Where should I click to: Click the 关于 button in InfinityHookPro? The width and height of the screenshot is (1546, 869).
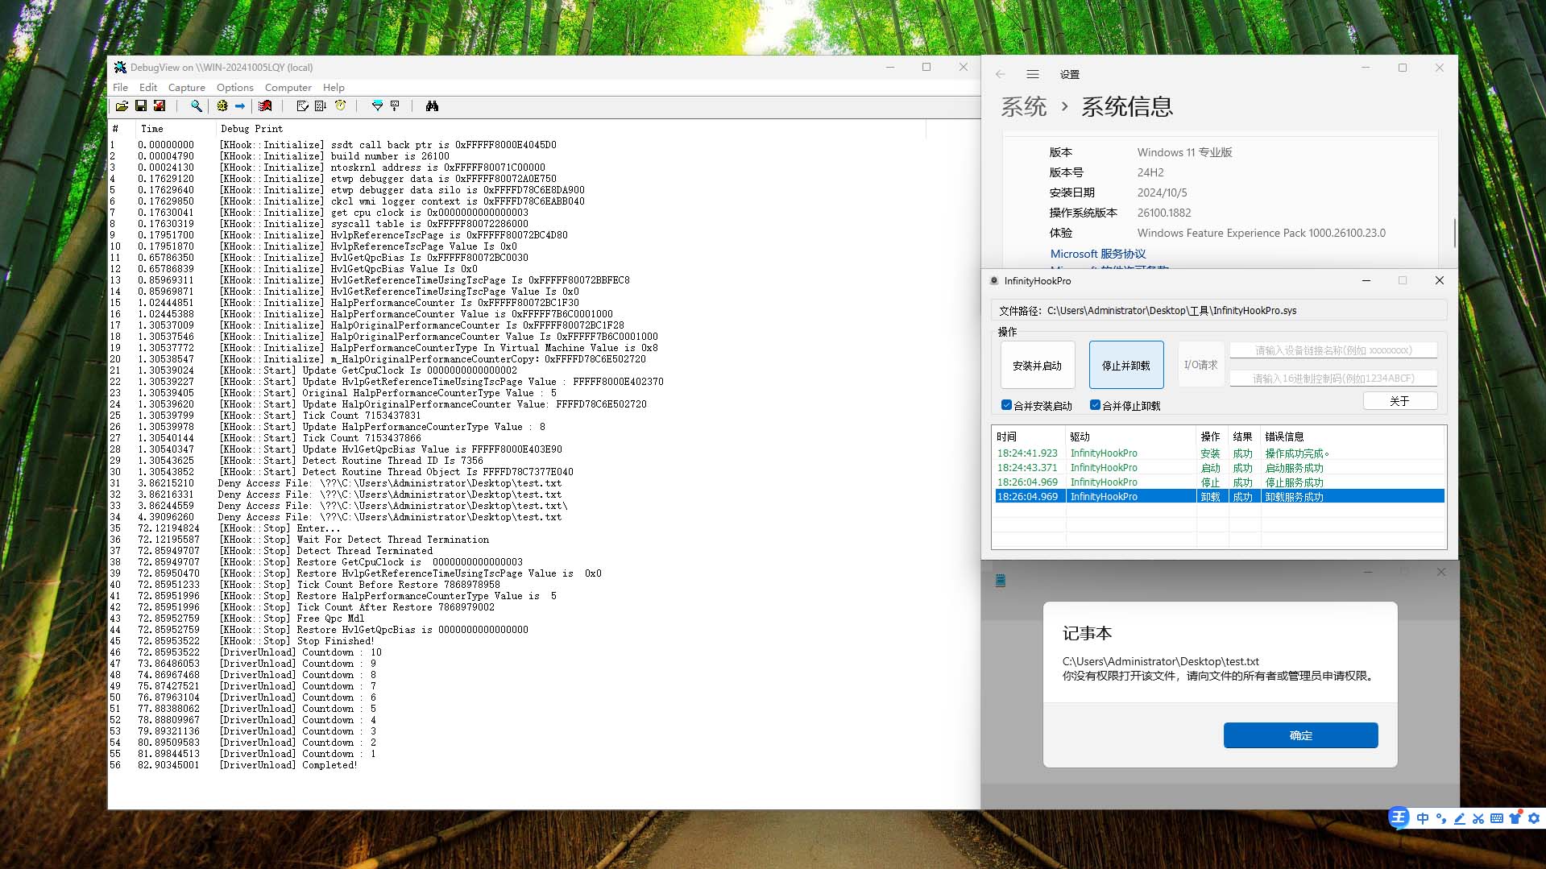point(1400,401)
